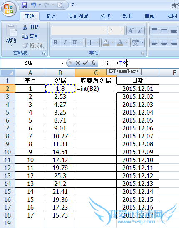Click cell containing 19.78
The image size is (179, 228).
point(60,168)
